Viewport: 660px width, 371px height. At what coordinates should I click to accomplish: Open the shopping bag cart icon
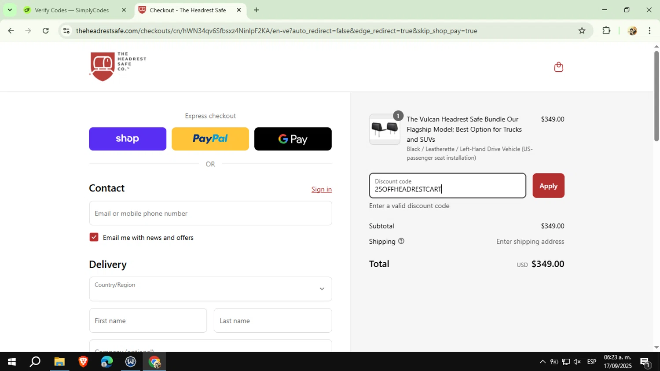(559, 67)
